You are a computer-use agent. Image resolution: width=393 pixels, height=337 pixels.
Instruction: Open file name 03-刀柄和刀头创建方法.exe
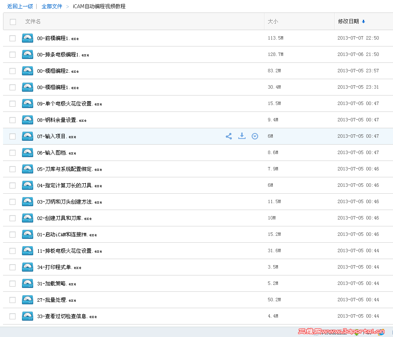point(69,202)
